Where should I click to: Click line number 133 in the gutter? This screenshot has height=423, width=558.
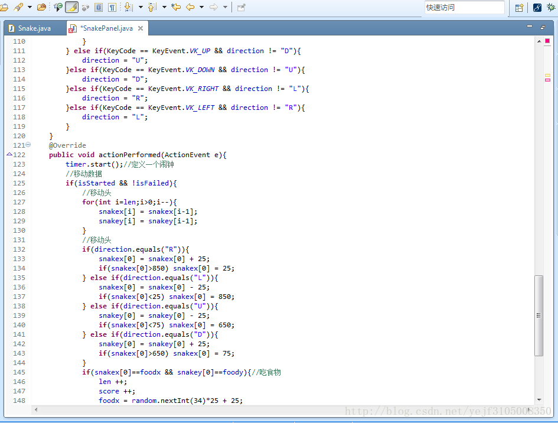click(x=19, y=259)
